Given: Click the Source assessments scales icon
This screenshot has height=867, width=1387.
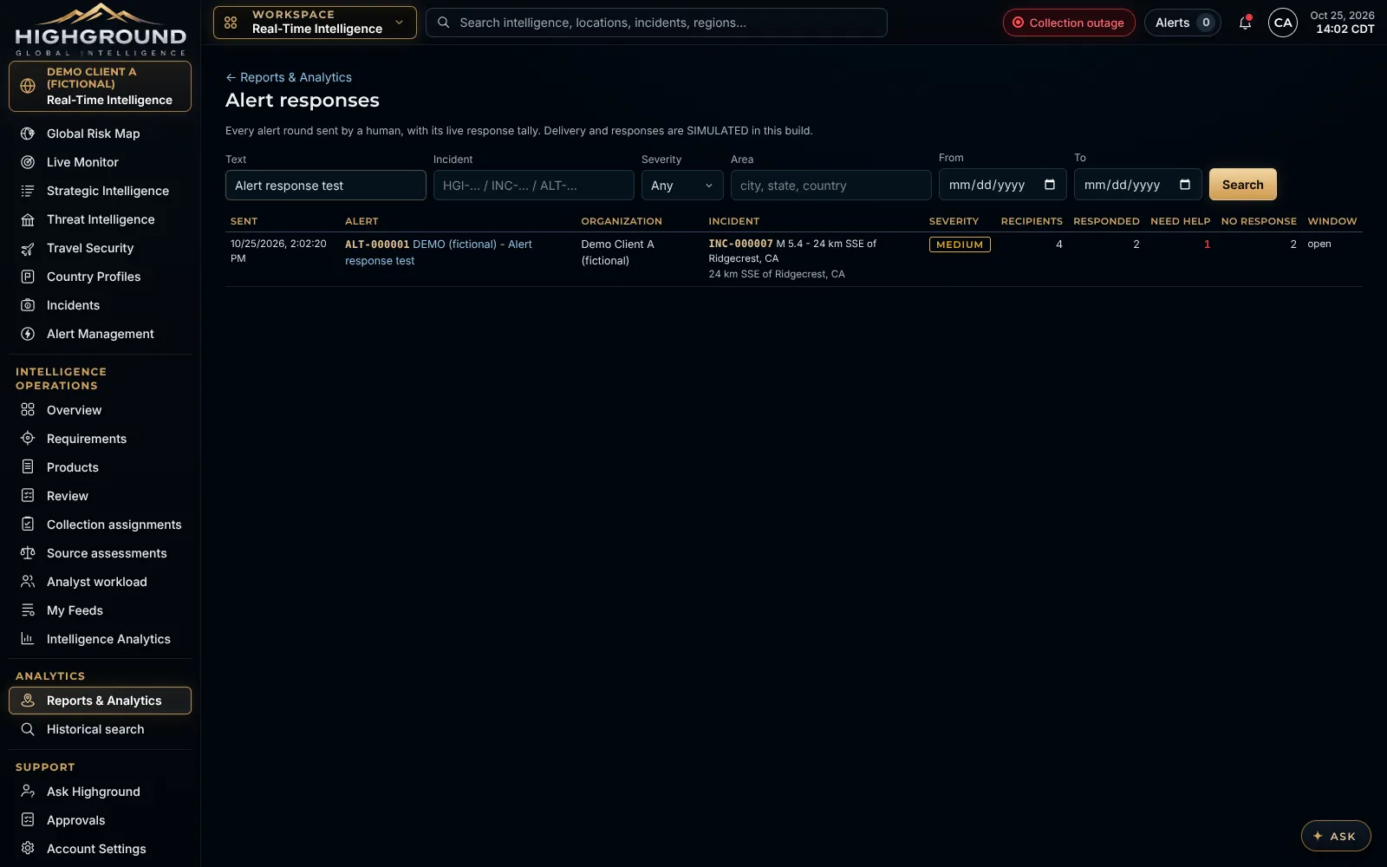Looking at the screenshot, I should coord(28,553).
